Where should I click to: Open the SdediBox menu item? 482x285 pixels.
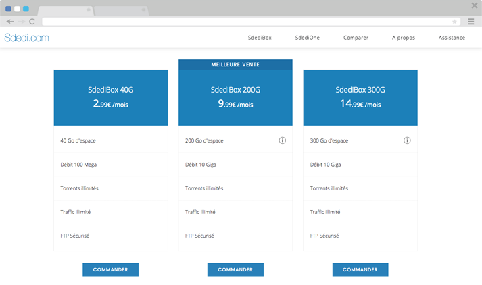(260, 38)
